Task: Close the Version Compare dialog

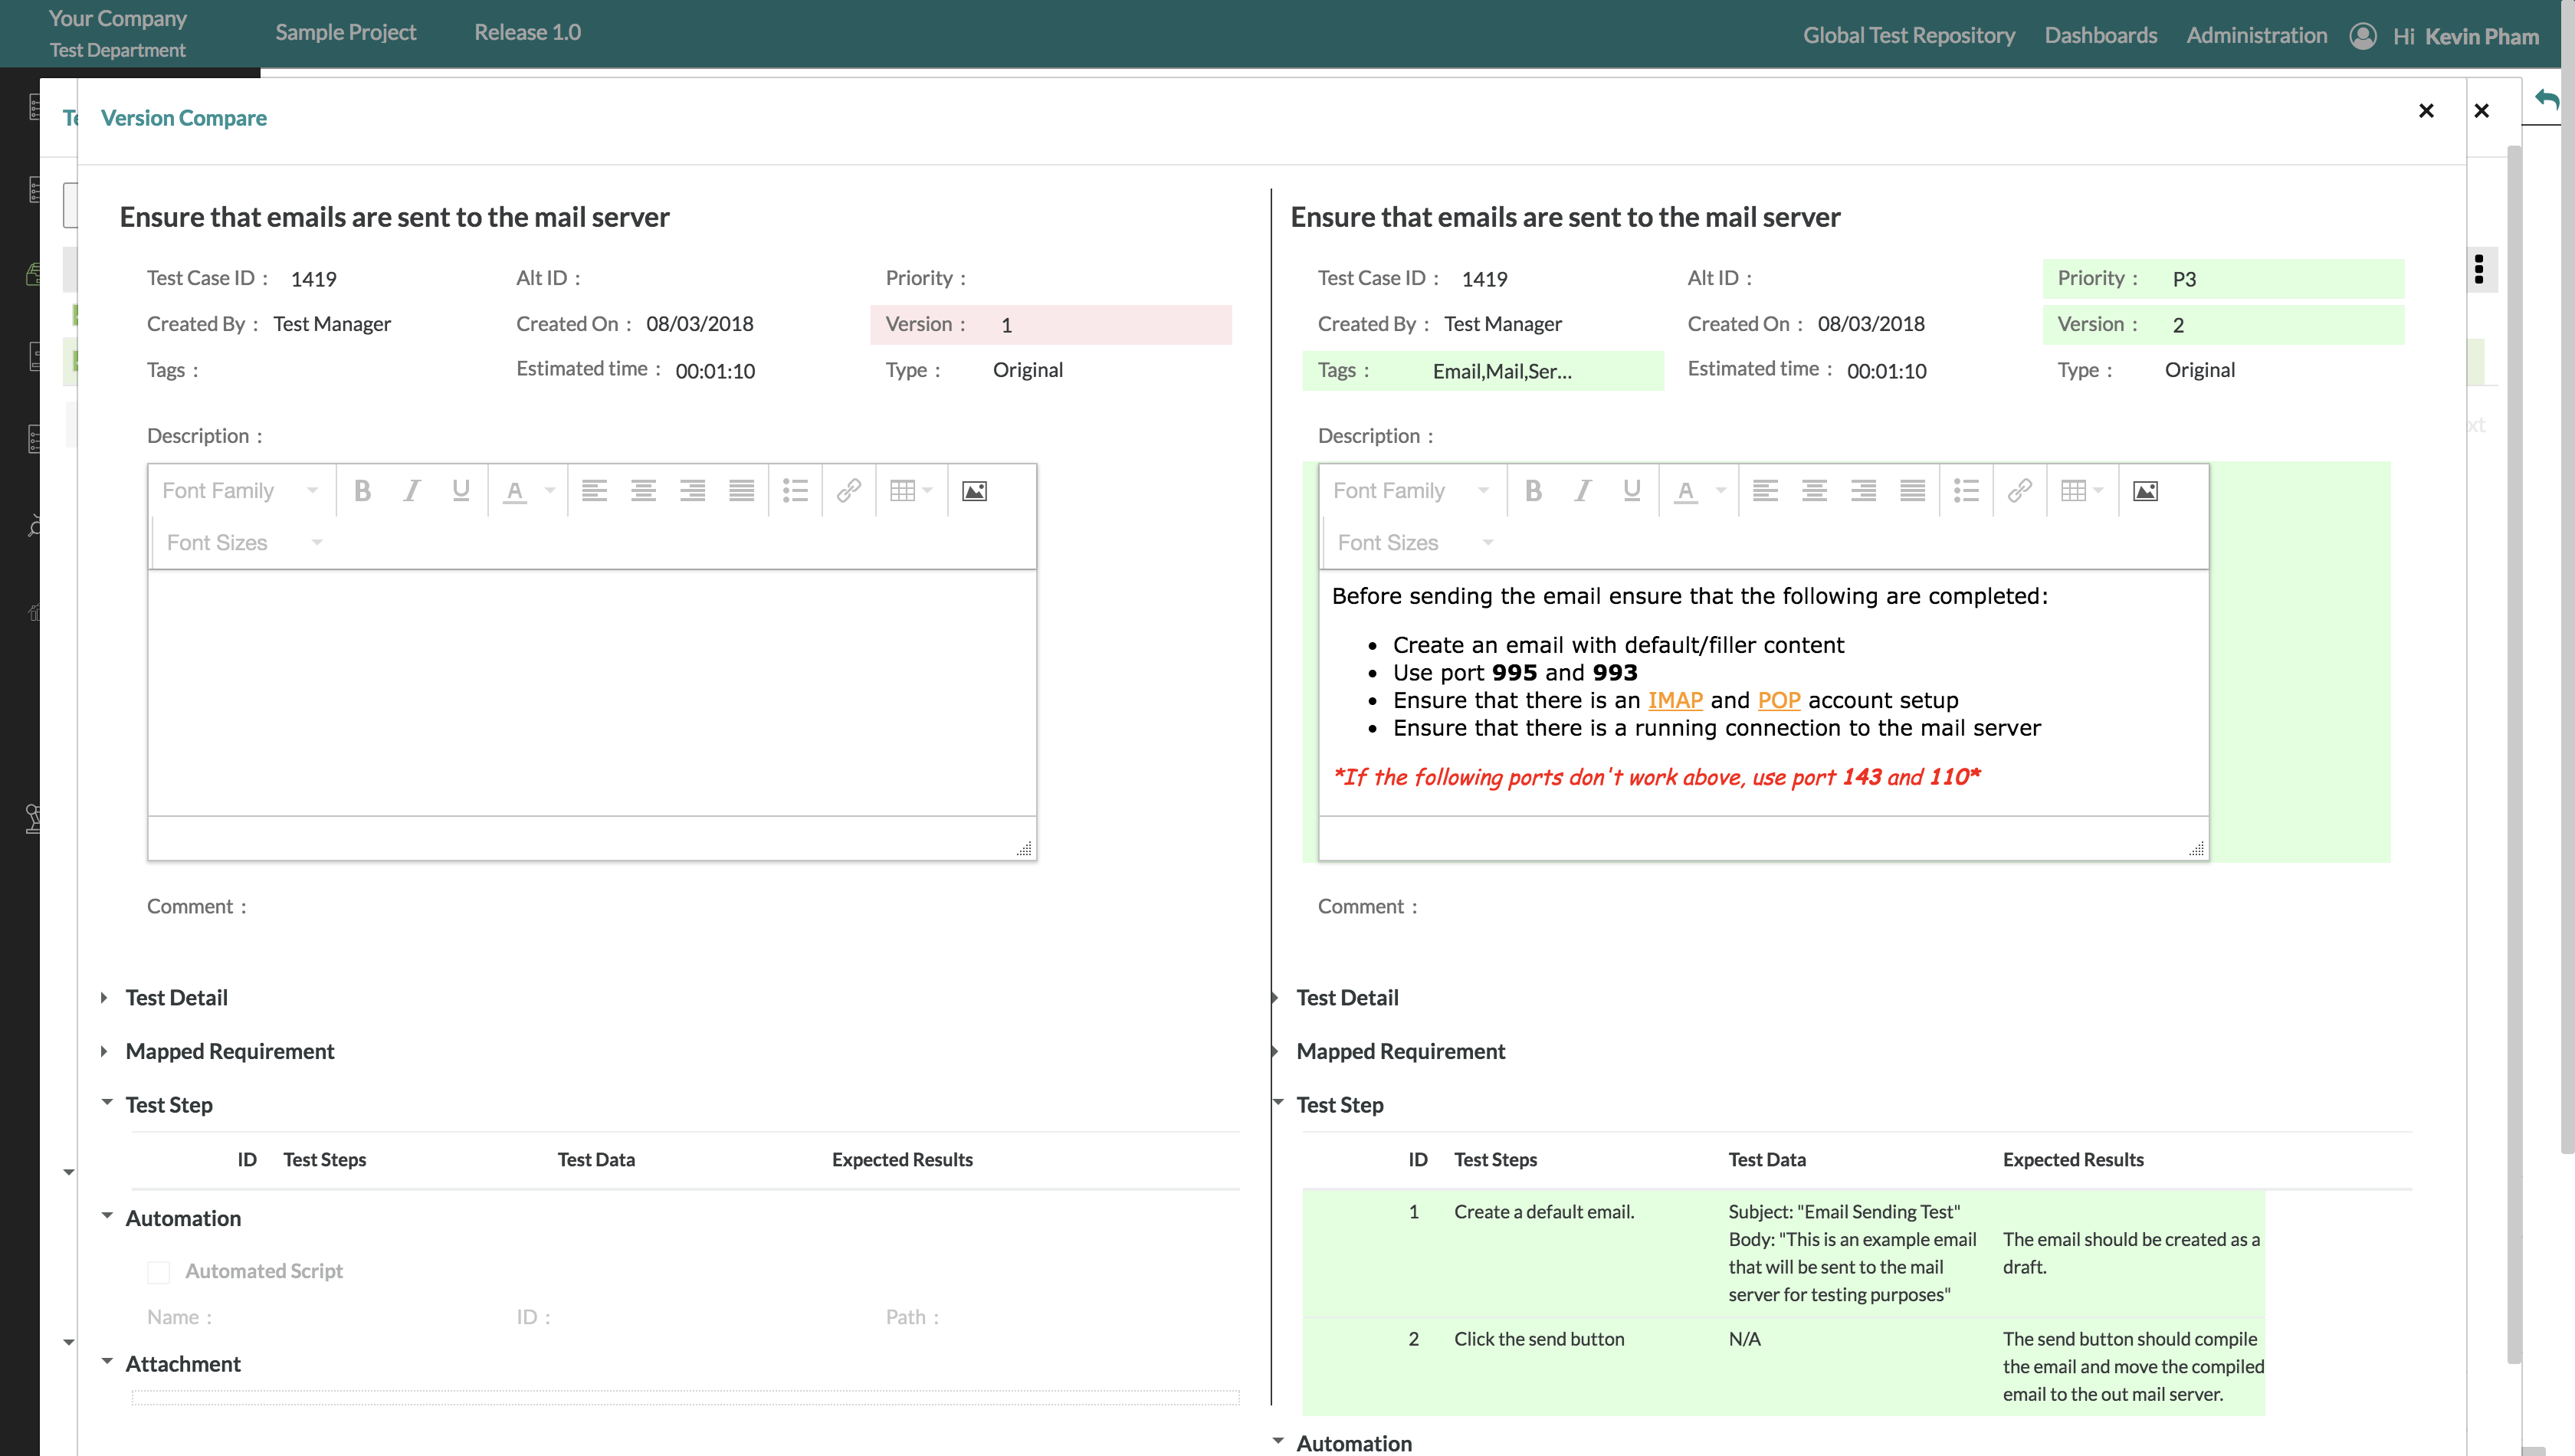Action: [2426, 111]
